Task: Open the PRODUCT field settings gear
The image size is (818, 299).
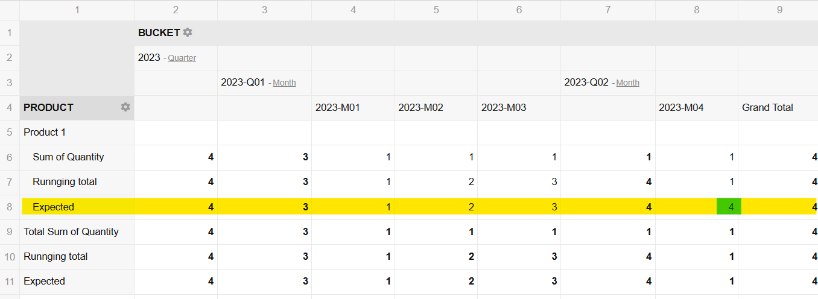Action: (125, 107)
